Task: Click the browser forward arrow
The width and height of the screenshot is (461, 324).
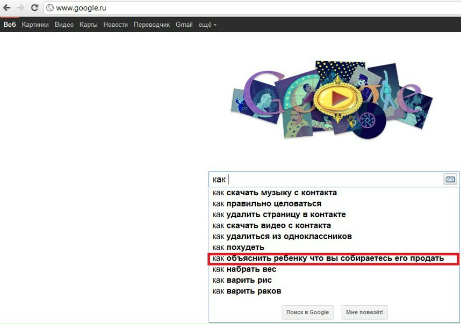Action: pos(20,8)
